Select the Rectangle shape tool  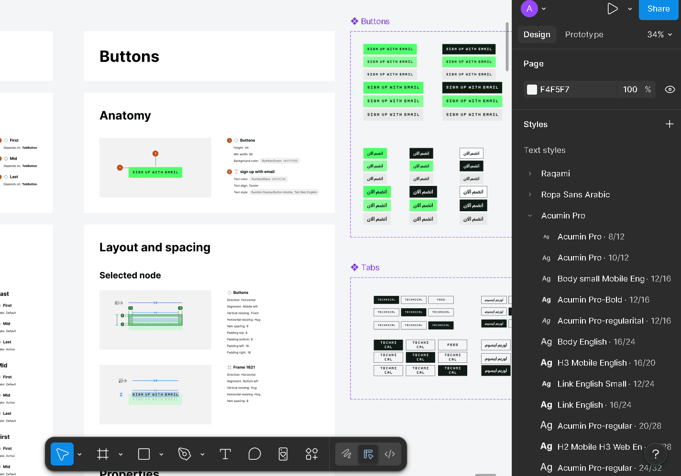tap(144, 454)
